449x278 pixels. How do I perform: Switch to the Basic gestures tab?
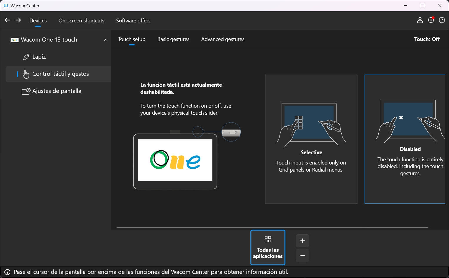click(x=173, y=39)
